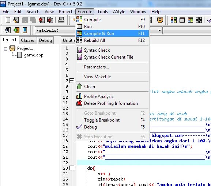Viewport: 211px width, 186px height.
Task: Open the dropdown arrow beside the Execute menu
Action: (159, 31)
